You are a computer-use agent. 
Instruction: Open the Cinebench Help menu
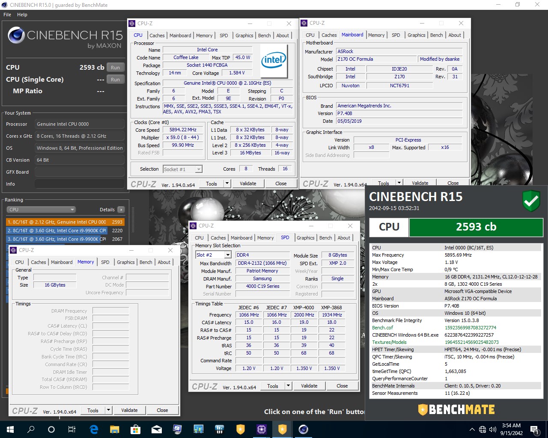coord(22,15)
